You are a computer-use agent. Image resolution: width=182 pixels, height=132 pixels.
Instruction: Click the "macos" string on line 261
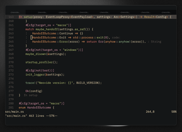(63, 25)
